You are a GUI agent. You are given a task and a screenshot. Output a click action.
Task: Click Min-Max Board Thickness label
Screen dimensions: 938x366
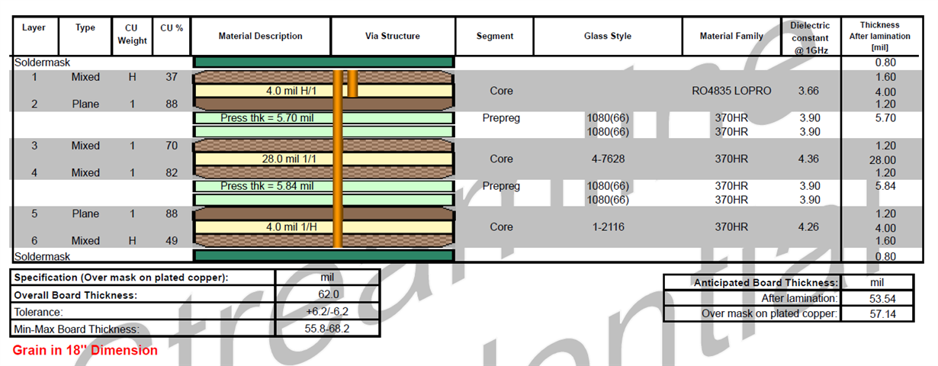tap(76, 329)
